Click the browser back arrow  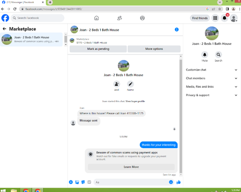coord(2,9)
